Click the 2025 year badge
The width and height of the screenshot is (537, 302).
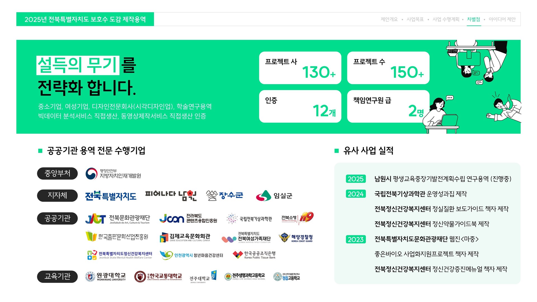pyautogui.click(x=355, y=179)
